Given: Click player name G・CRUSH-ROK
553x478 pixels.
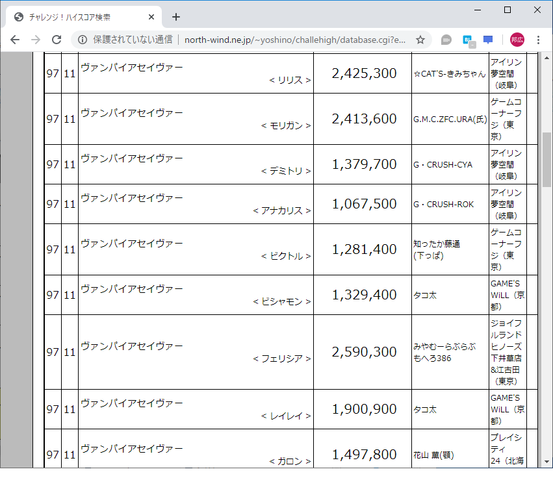Looking at the screenshot, I should (443, 204).
